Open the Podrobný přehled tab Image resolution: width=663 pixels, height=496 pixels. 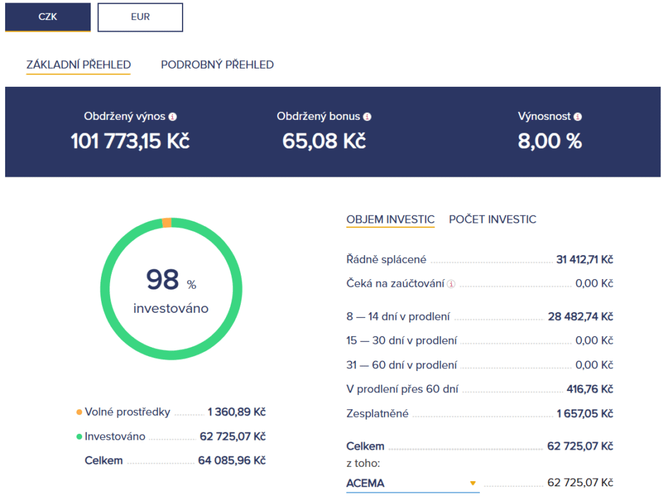coord(218,65)
